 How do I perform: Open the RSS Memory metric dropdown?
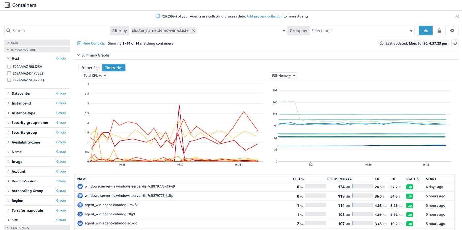pos(283,76)
